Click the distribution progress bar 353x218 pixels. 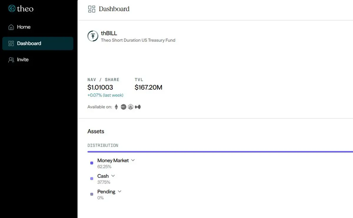pos(220,152)
